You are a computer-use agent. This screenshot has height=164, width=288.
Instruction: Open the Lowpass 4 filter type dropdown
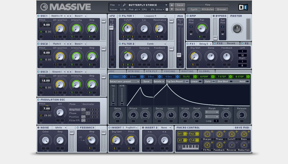[x=151, y=16]
